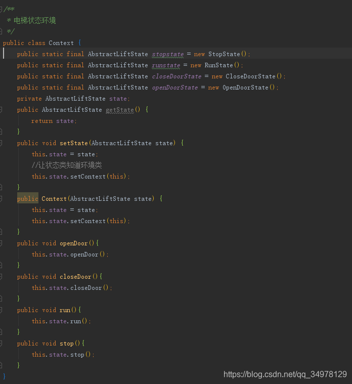
Task: Click the setState method name
Action: tap(74, 143)
